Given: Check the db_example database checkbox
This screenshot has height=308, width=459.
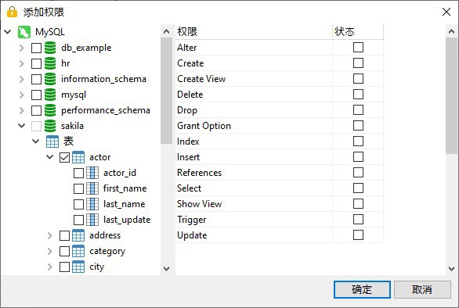Looking at the screenshot, I should click(x=36, y=48).
